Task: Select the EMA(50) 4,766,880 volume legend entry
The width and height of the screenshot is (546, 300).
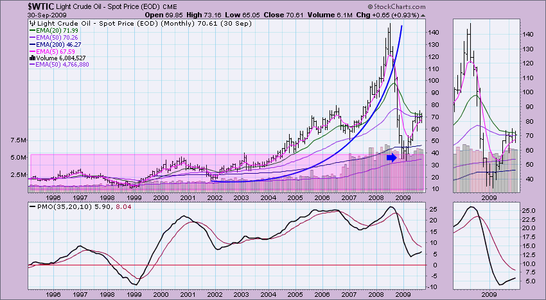Action: pyautogui.click(x=62, y=64)
